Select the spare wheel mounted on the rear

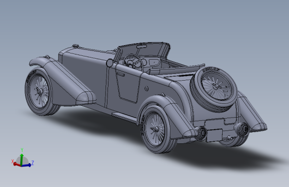214,89
